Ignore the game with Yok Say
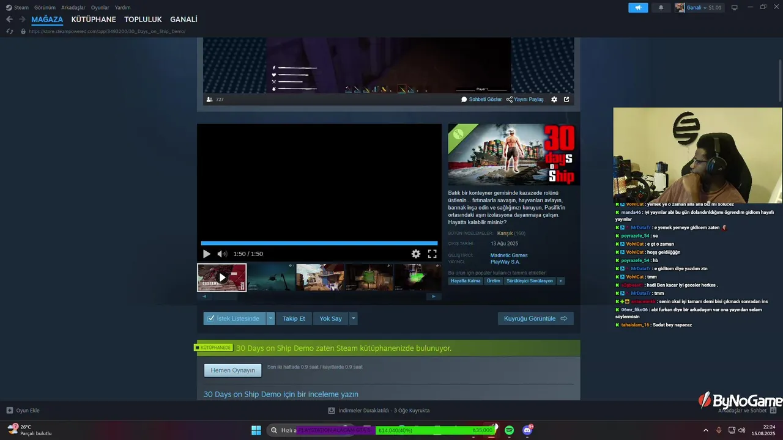This screenshot has width=783, height=440. (x=331, y=318)
